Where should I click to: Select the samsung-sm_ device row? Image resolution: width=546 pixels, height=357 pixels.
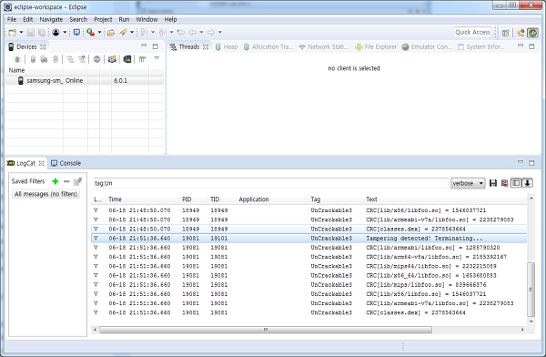85,80
